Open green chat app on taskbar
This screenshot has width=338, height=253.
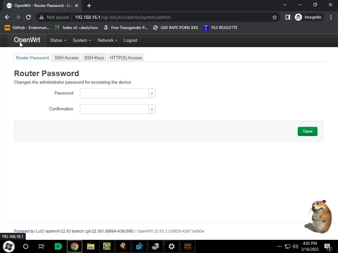pos(58,246)
